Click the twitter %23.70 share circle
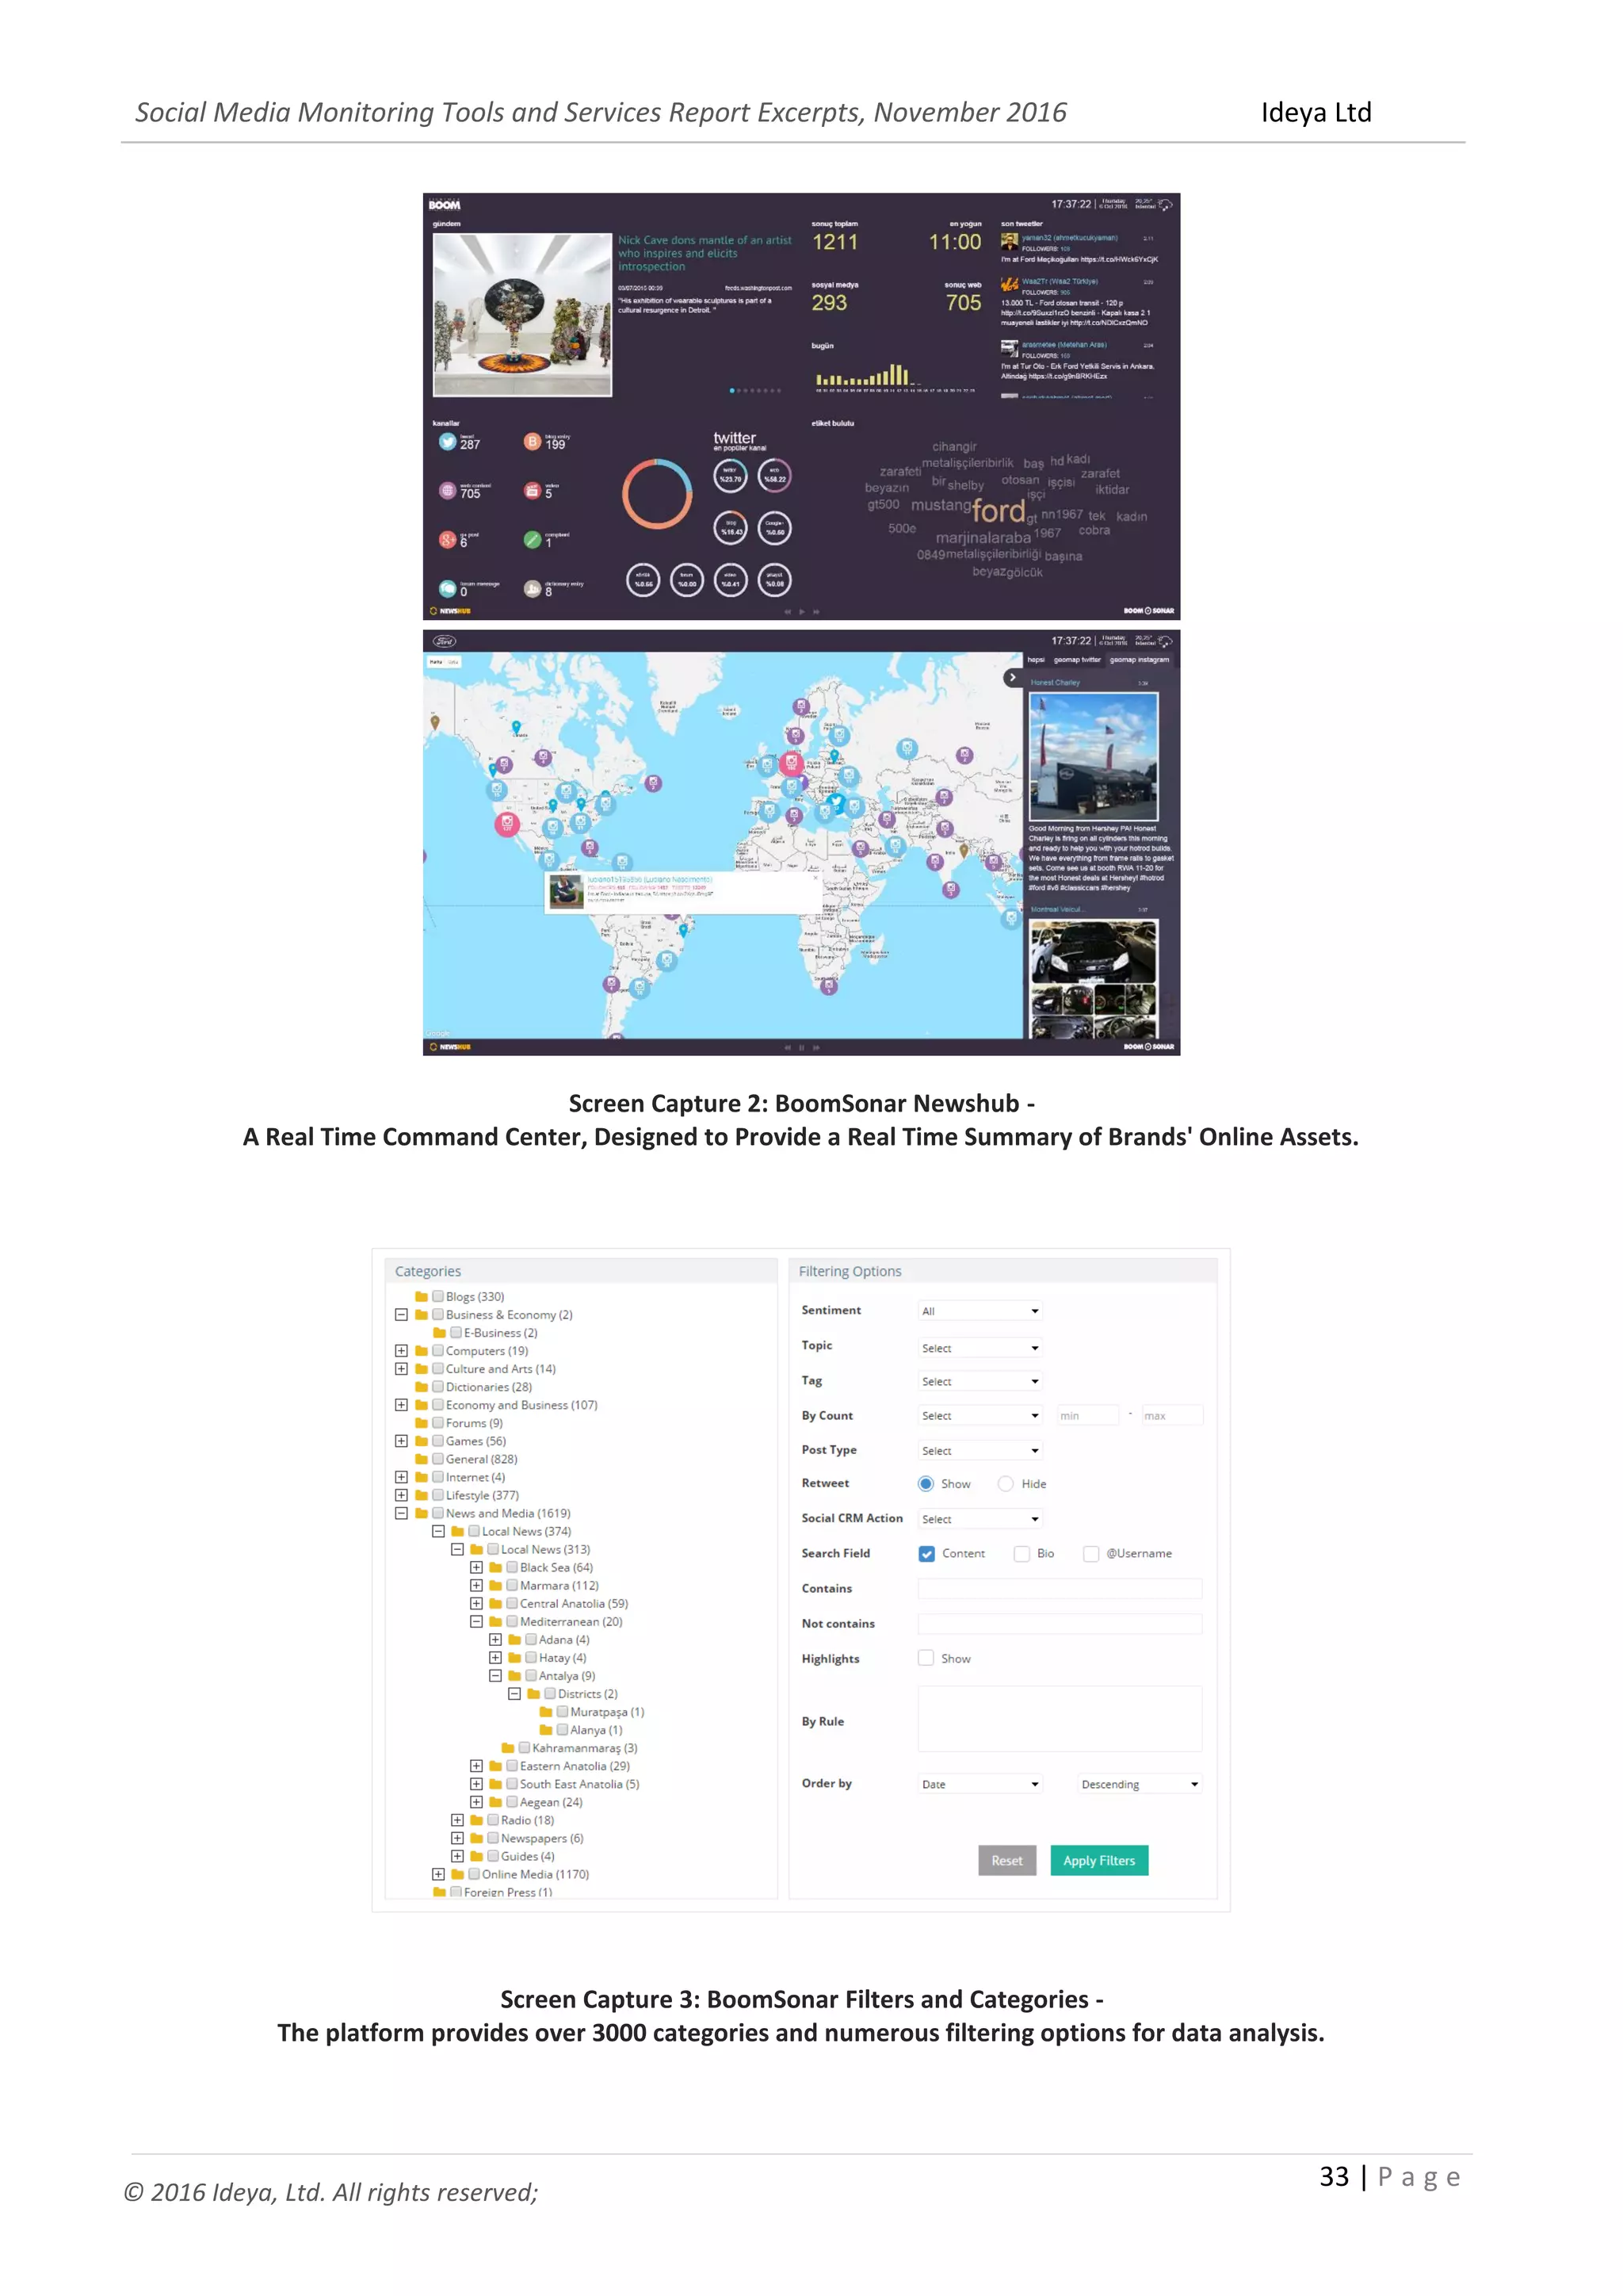Screen dimensions: 1623x2296 tap(731, 476)
